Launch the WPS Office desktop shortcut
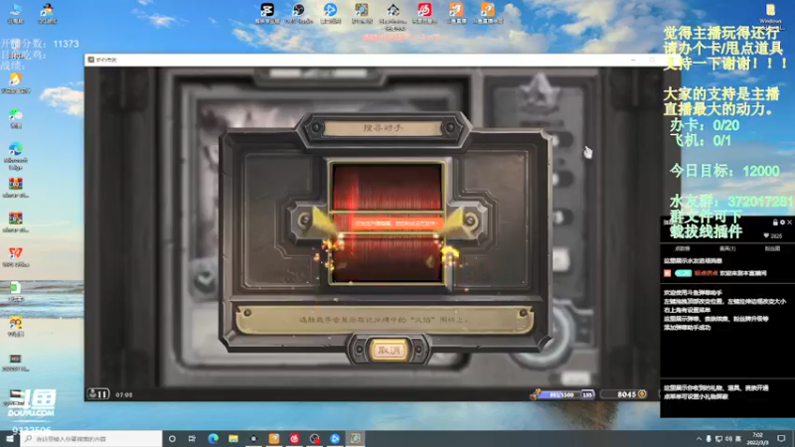 [15, 256]
